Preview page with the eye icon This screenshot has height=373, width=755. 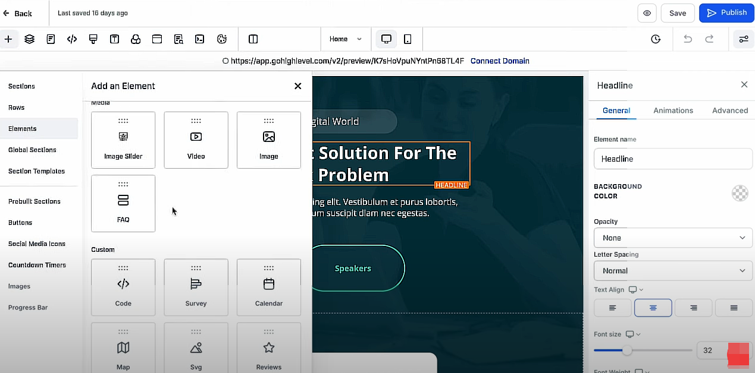[647, 13]
